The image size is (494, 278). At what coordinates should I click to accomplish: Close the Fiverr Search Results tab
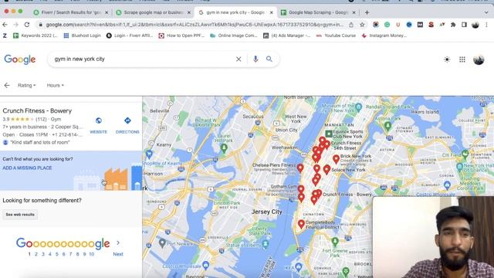tap(107, 12)
